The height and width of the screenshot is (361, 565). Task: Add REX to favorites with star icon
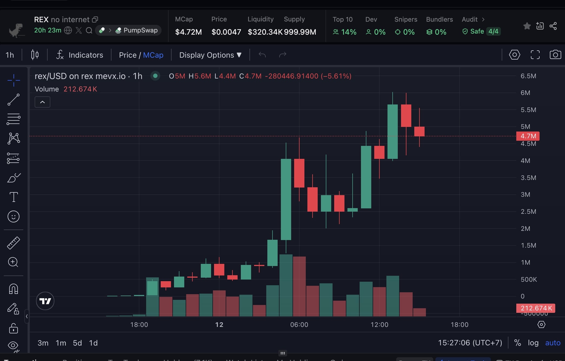click(x=527, y=26)
